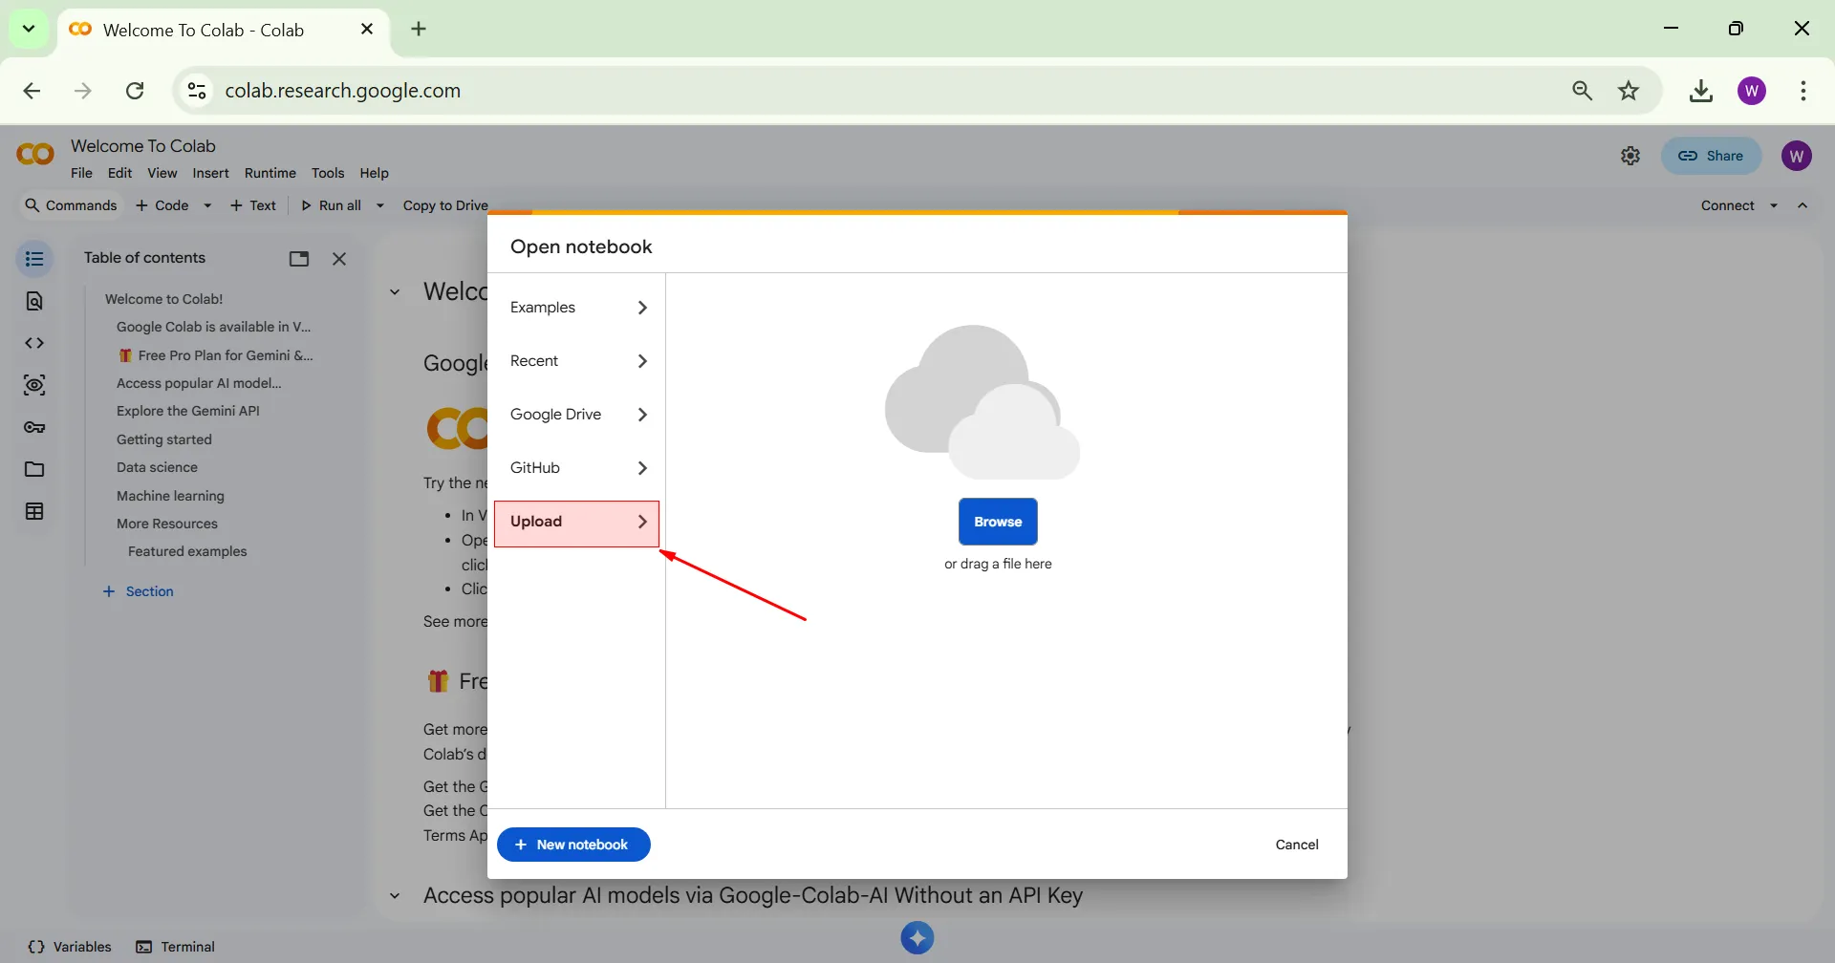Click the address bar URL
The width and height of the screenshot is (1835, 963).
pos(343,91)
